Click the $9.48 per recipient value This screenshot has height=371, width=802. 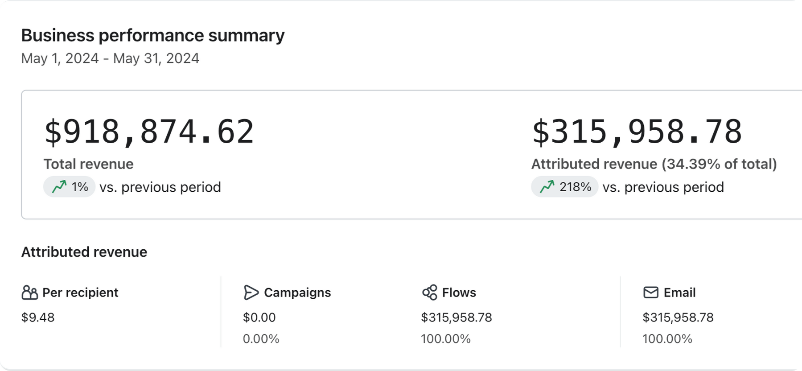(x=38, y=317)
